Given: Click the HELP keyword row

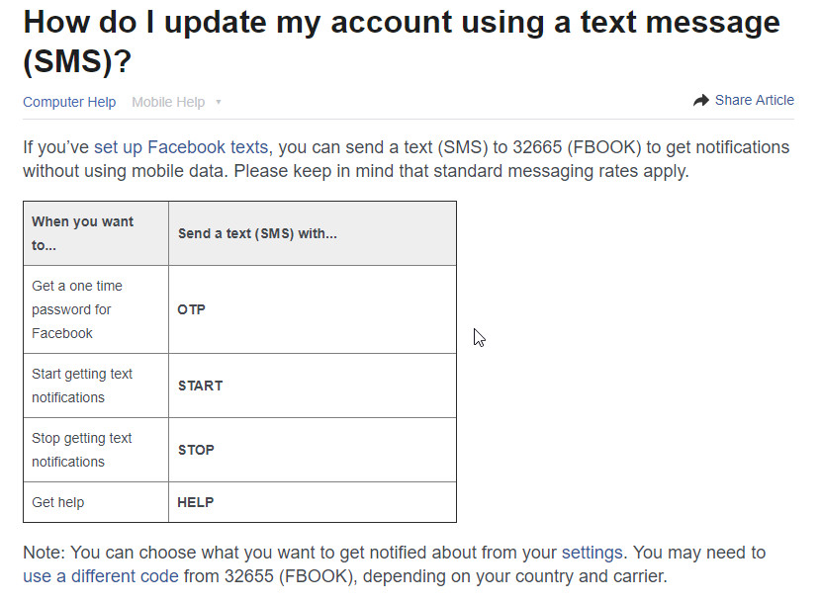Looking at the screenshot, I should 196,502.
